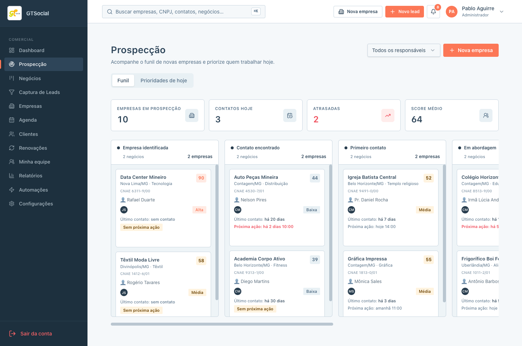Click Rafael Duarte contact name
The width and height of the screenshot is (522, 346).
click(x=141, y=200)
